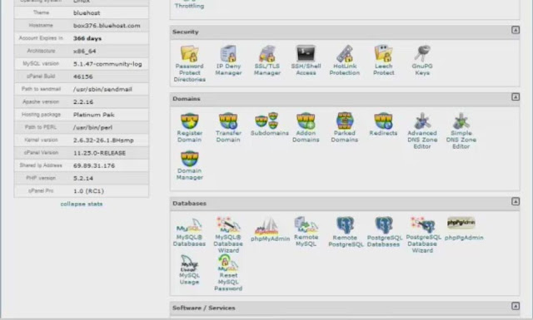The height and width of the screenshot is (320, 533).
Task: Open SSH/Shell Access
Action: coord(306,61)
